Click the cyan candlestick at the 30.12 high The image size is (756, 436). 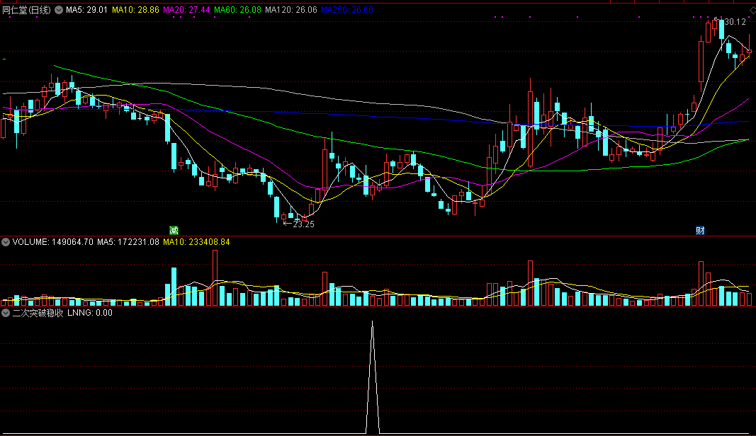pyautogui.click(x=721, y=30)
